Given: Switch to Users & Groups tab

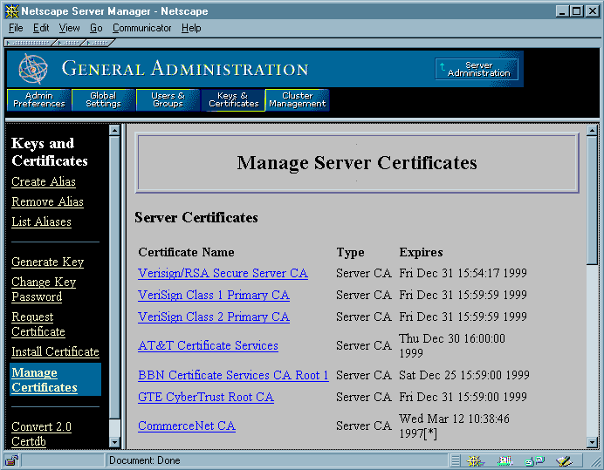Looking at the screenshot, I should (x=168, y=99).
